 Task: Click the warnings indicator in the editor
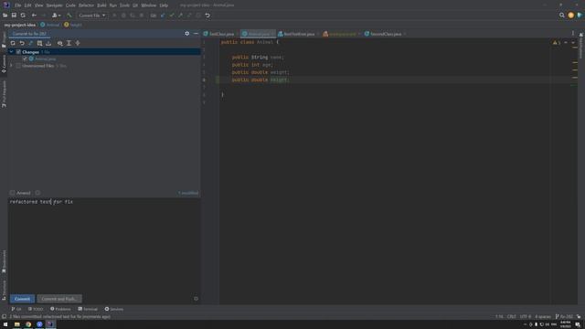pos(557,43)
